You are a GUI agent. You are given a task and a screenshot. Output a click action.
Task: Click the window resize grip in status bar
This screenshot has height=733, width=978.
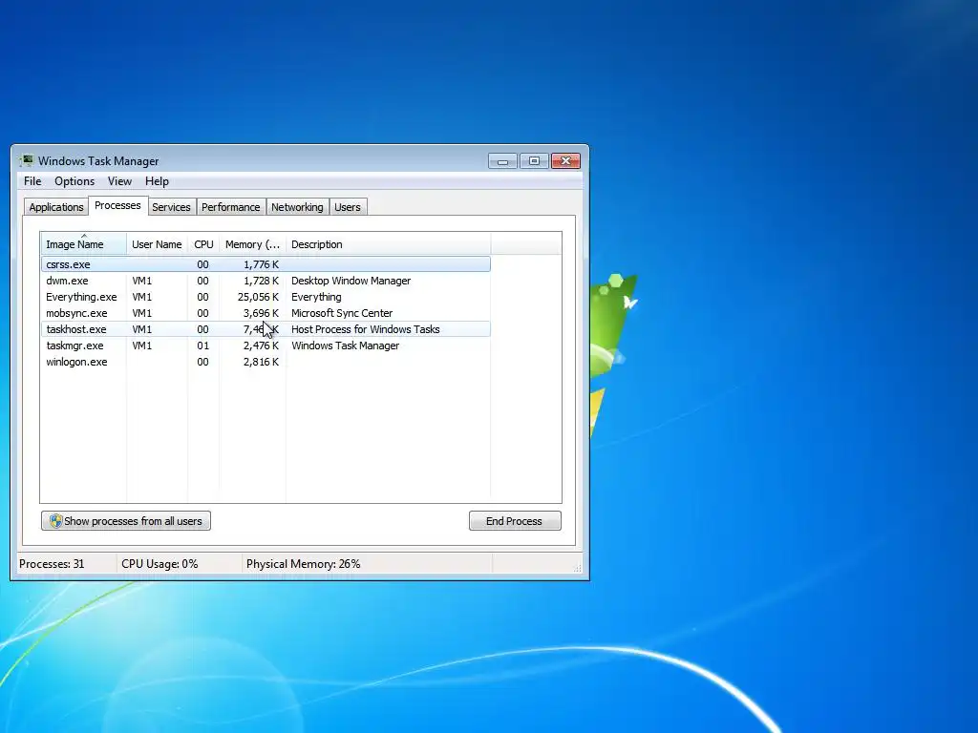577,567
